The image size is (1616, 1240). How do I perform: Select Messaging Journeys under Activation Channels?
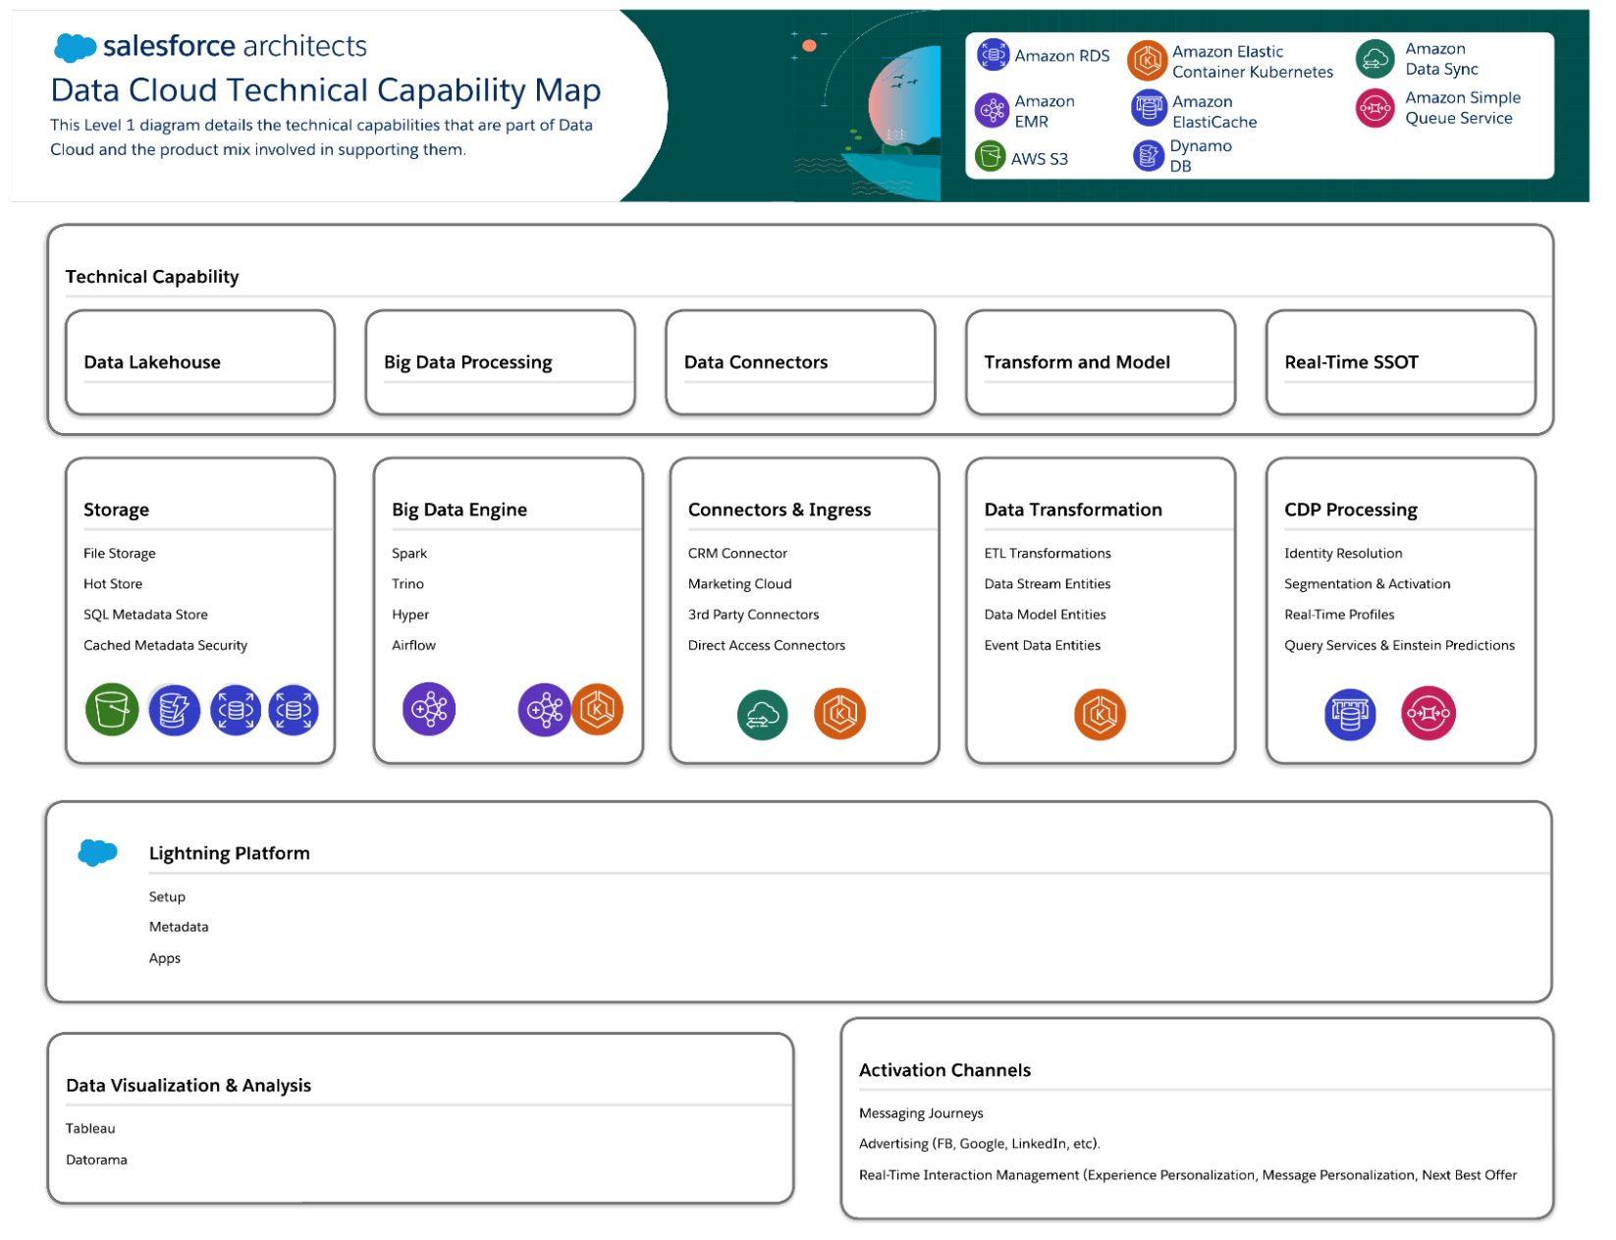point(920,1113)
